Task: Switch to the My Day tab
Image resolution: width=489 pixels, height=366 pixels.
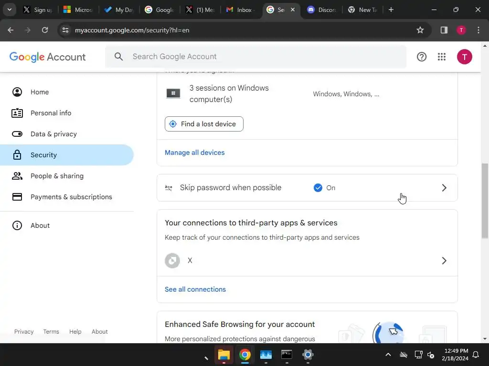Action: pyautogui.click(x=118, y=10)
